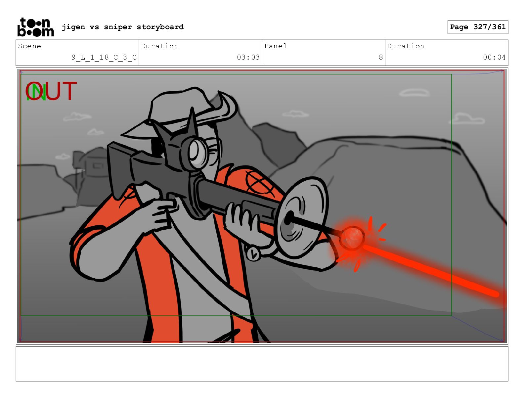Click the red 'OUT' camera marker

[51, 91]
